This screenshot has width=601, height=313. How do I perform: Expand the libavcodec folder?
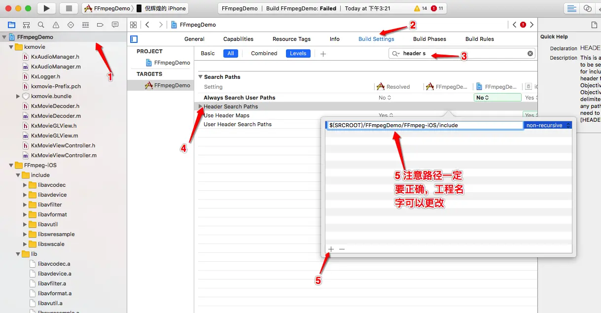[x=25, y=185]
